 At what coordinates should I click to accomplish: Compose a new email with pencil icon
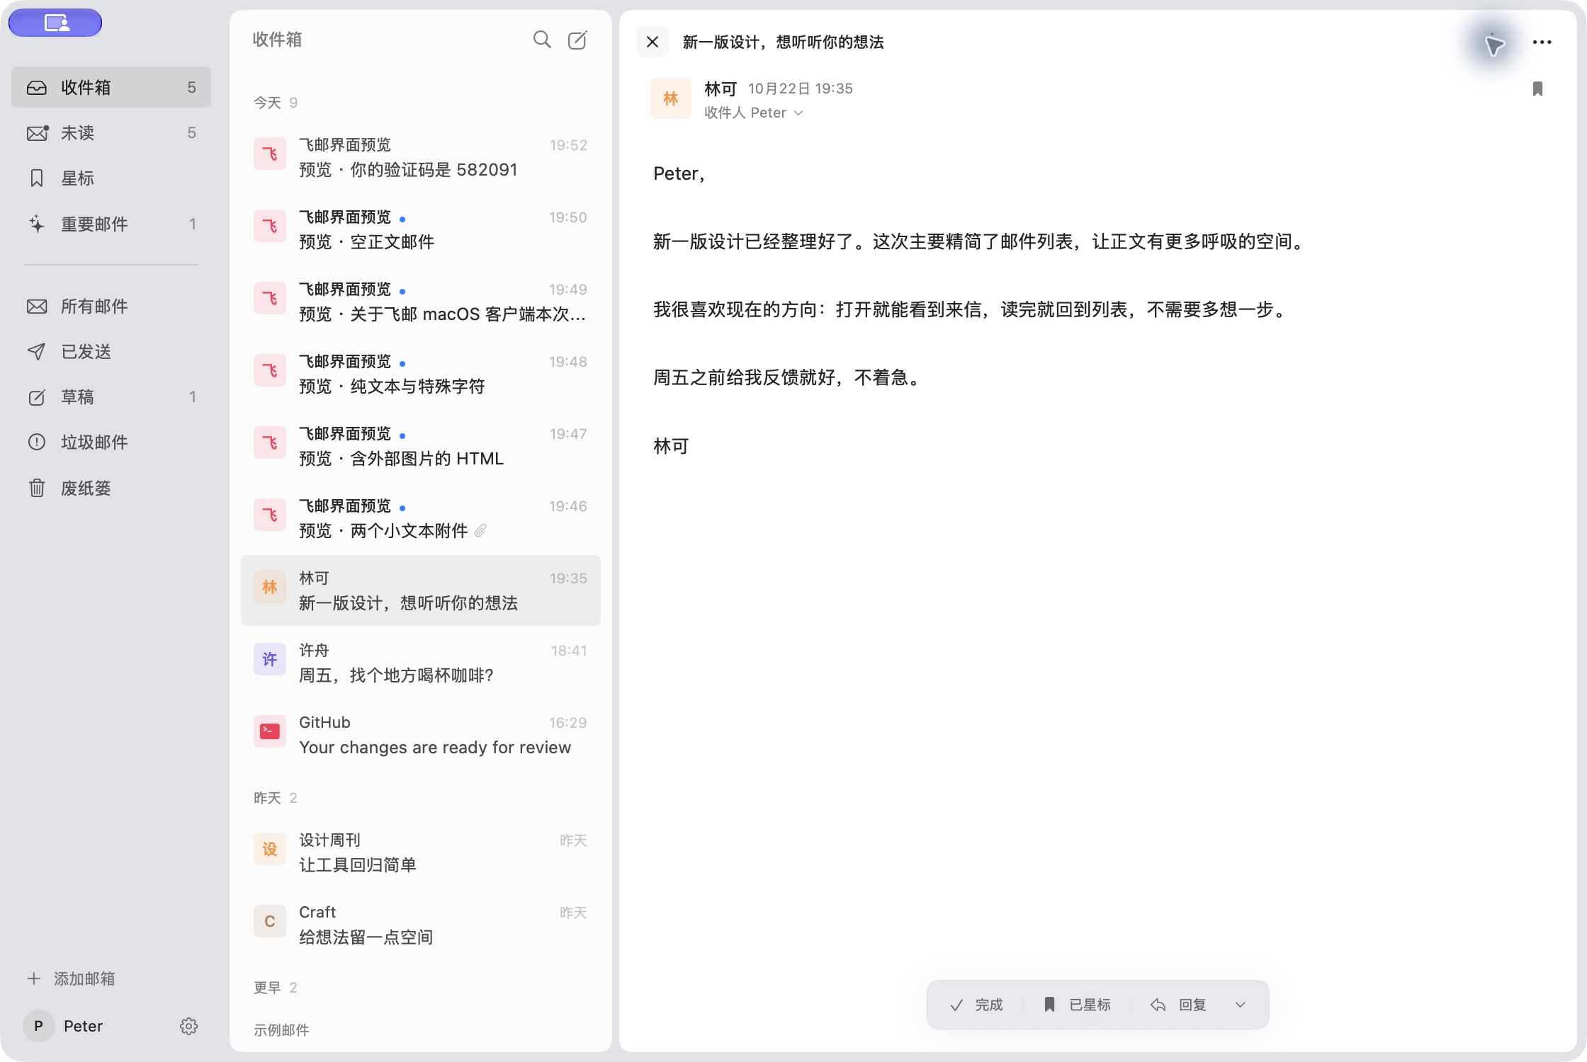[x=577, y=40]
